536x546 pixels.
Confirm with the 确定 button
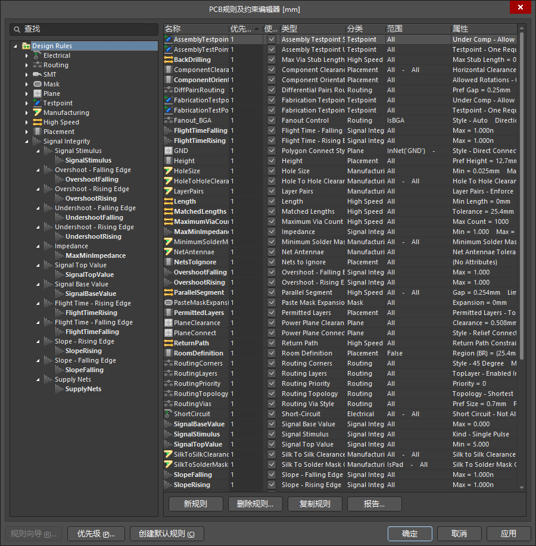coord(410,533)
